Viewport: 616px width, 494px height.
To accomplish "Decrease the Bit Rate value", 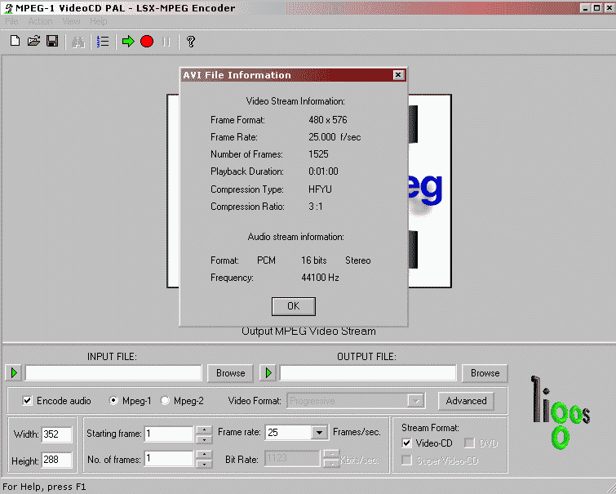I will (331, 463).
